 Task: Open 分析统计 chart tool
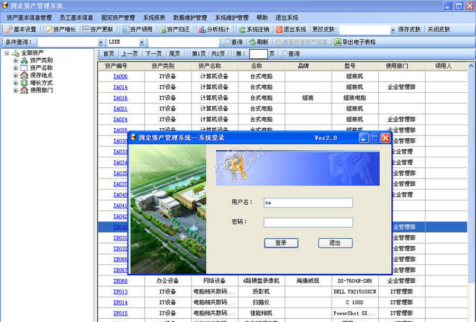214,30
